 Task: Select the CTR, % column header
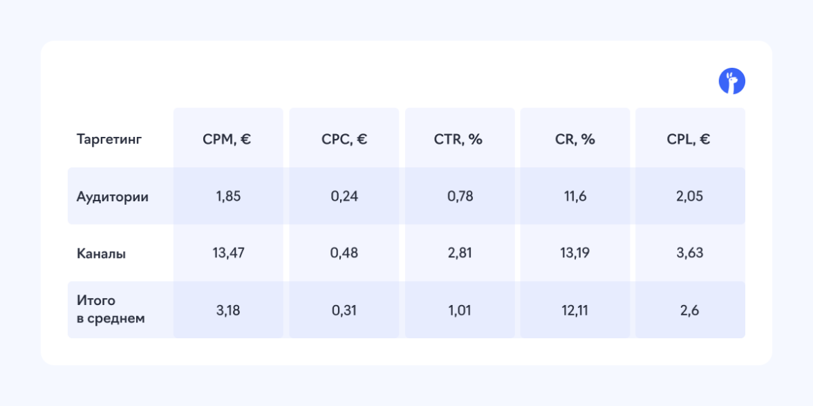coord(460,139)
